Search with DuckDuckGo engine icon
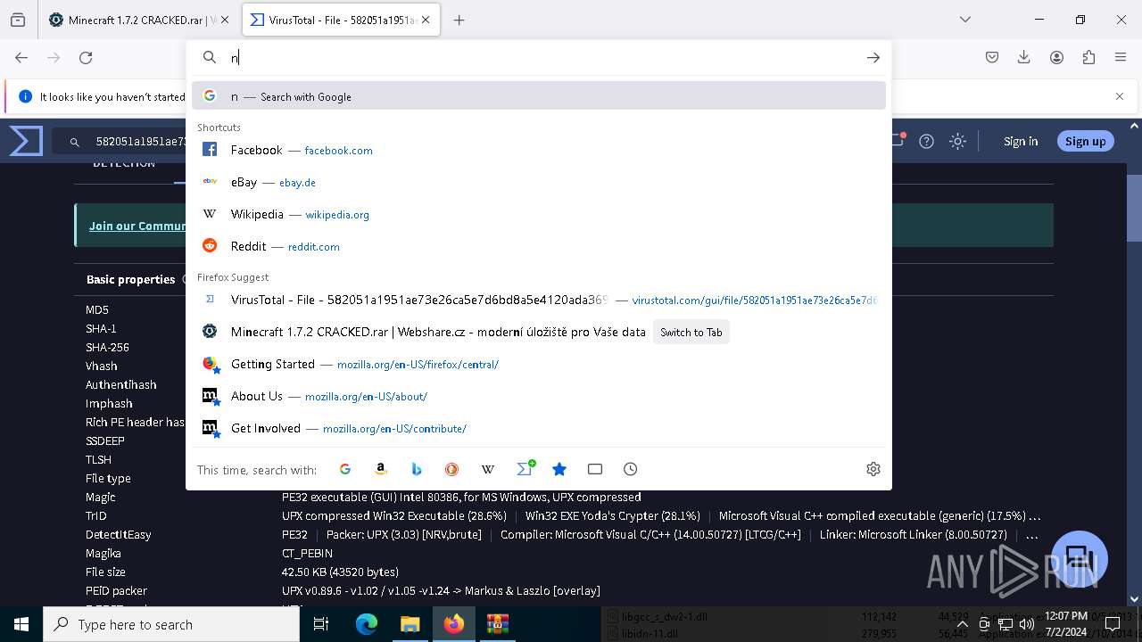 [452, 469]
